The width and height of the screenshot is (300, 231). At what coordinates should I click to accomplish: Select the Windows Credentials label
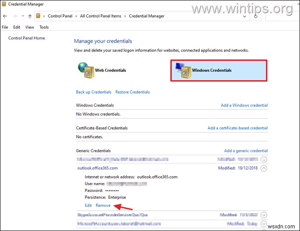point(212,70)
